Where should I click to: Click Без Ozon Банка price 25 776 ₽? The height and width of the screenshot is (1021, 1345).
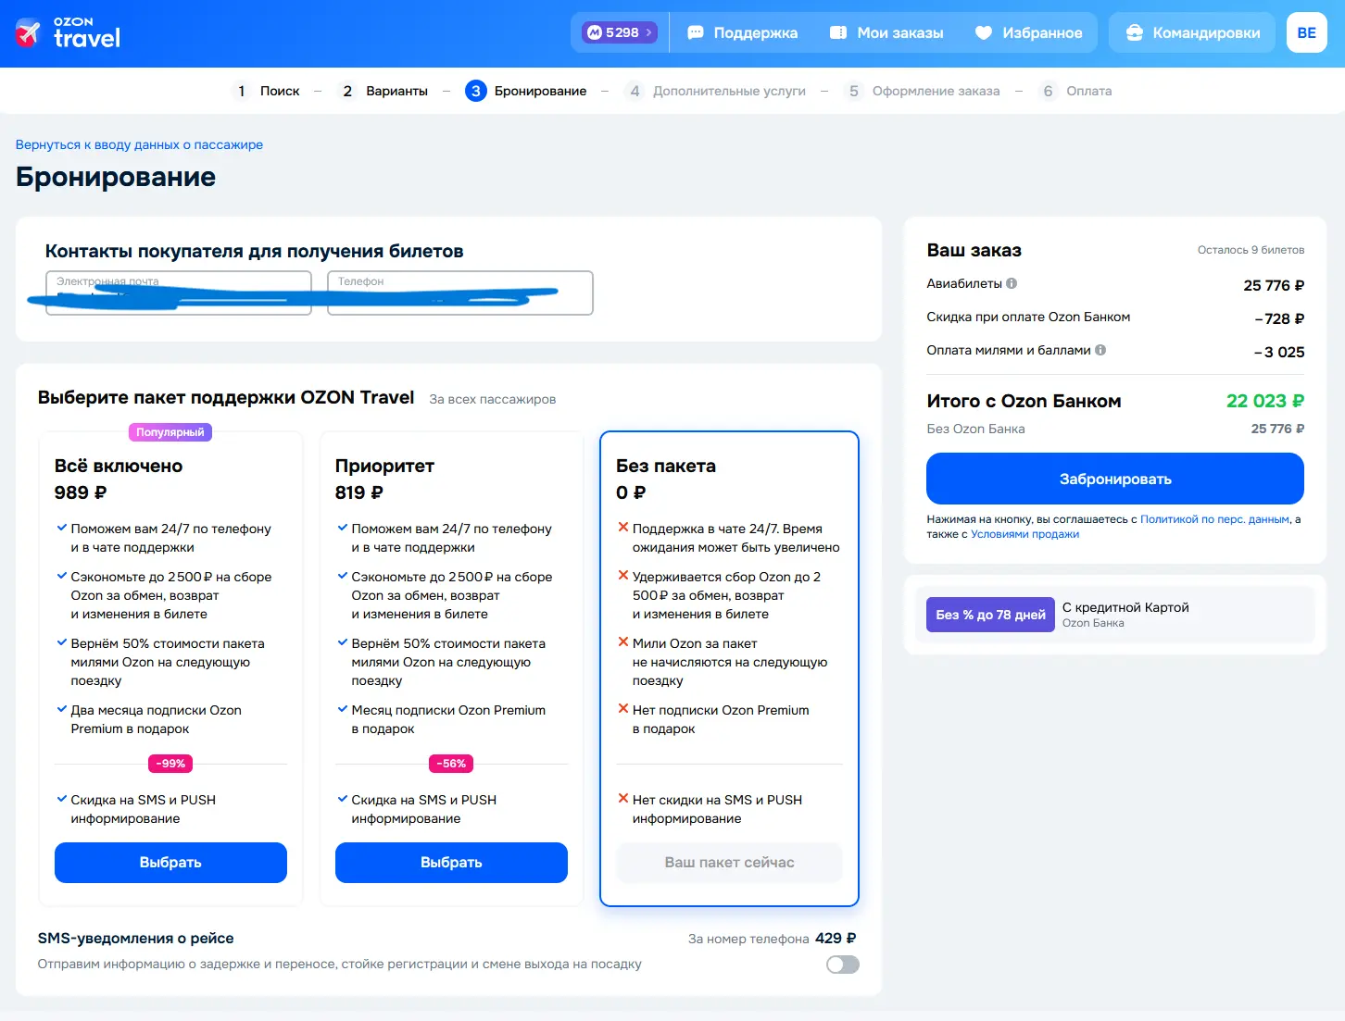coord(1277,429)
